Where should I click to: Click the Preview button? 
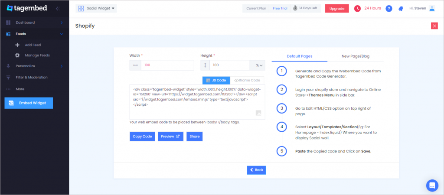(170, 136)
